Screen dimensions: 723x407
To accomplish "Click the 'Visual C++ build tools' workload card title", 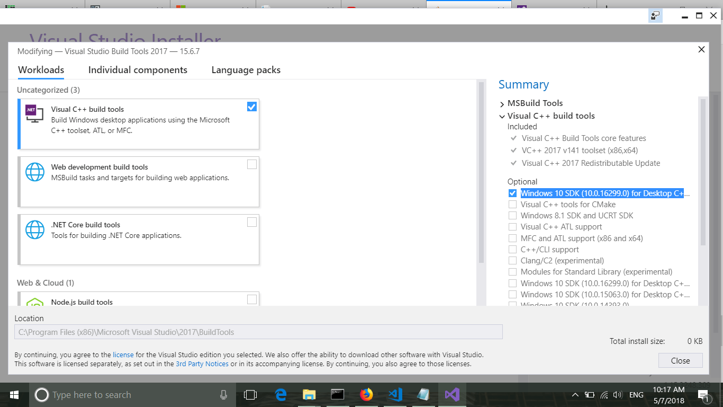I will [x=87, y=109].
